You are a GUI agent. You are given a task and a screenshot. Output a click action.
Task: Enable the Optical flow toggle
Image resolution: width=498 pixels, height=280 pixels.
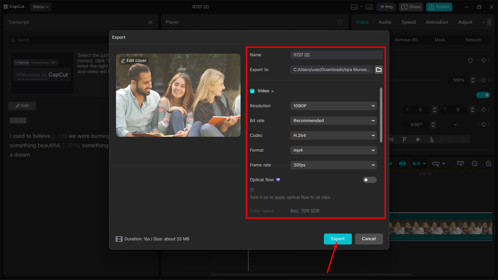[x=370, y=180]
